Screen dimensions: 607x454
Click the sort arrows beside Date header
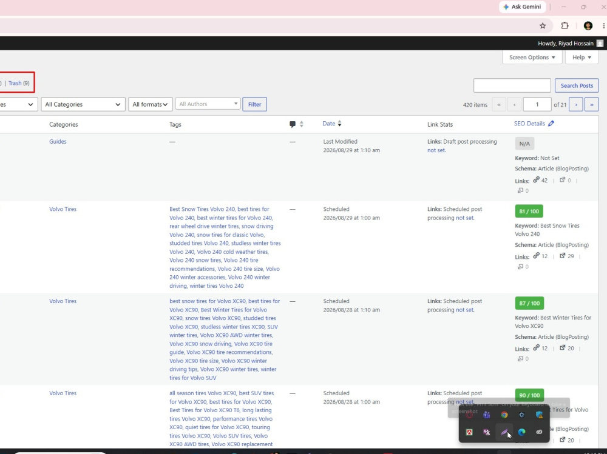[x=339, y=124]
